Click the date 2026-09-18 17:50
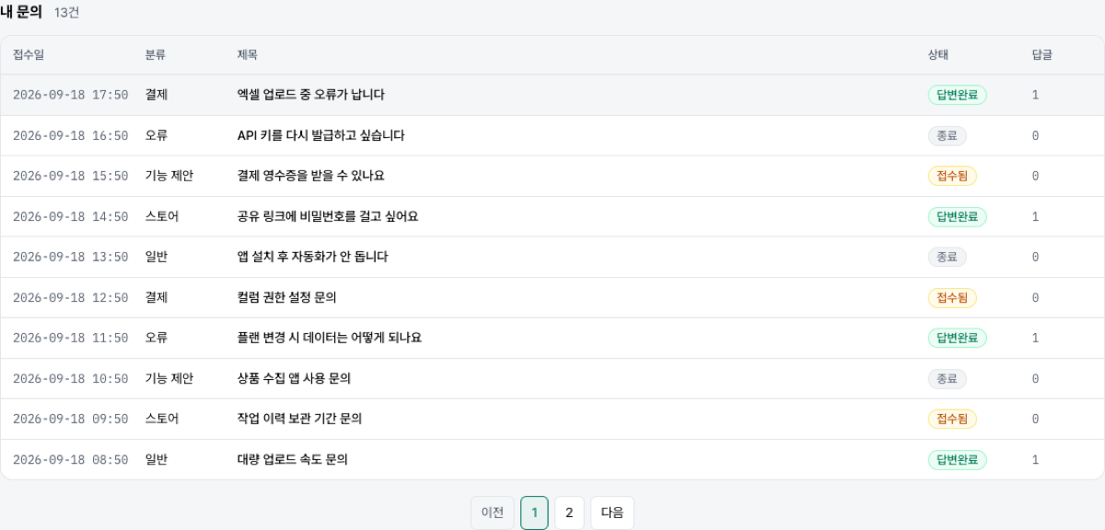 coord(71,95)
